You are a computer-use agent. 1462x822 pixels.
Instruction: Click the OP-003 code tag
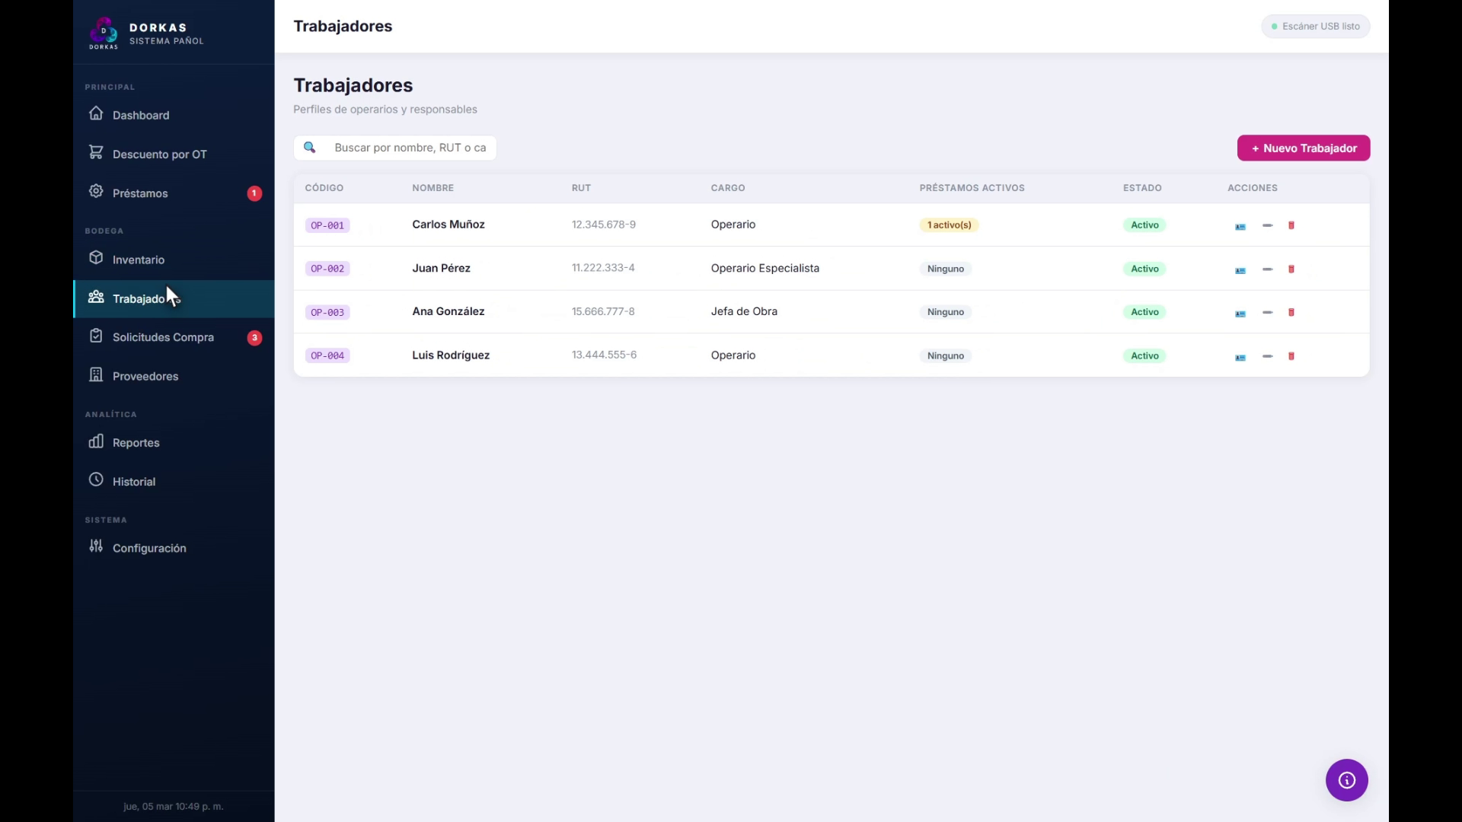point(327,313)
